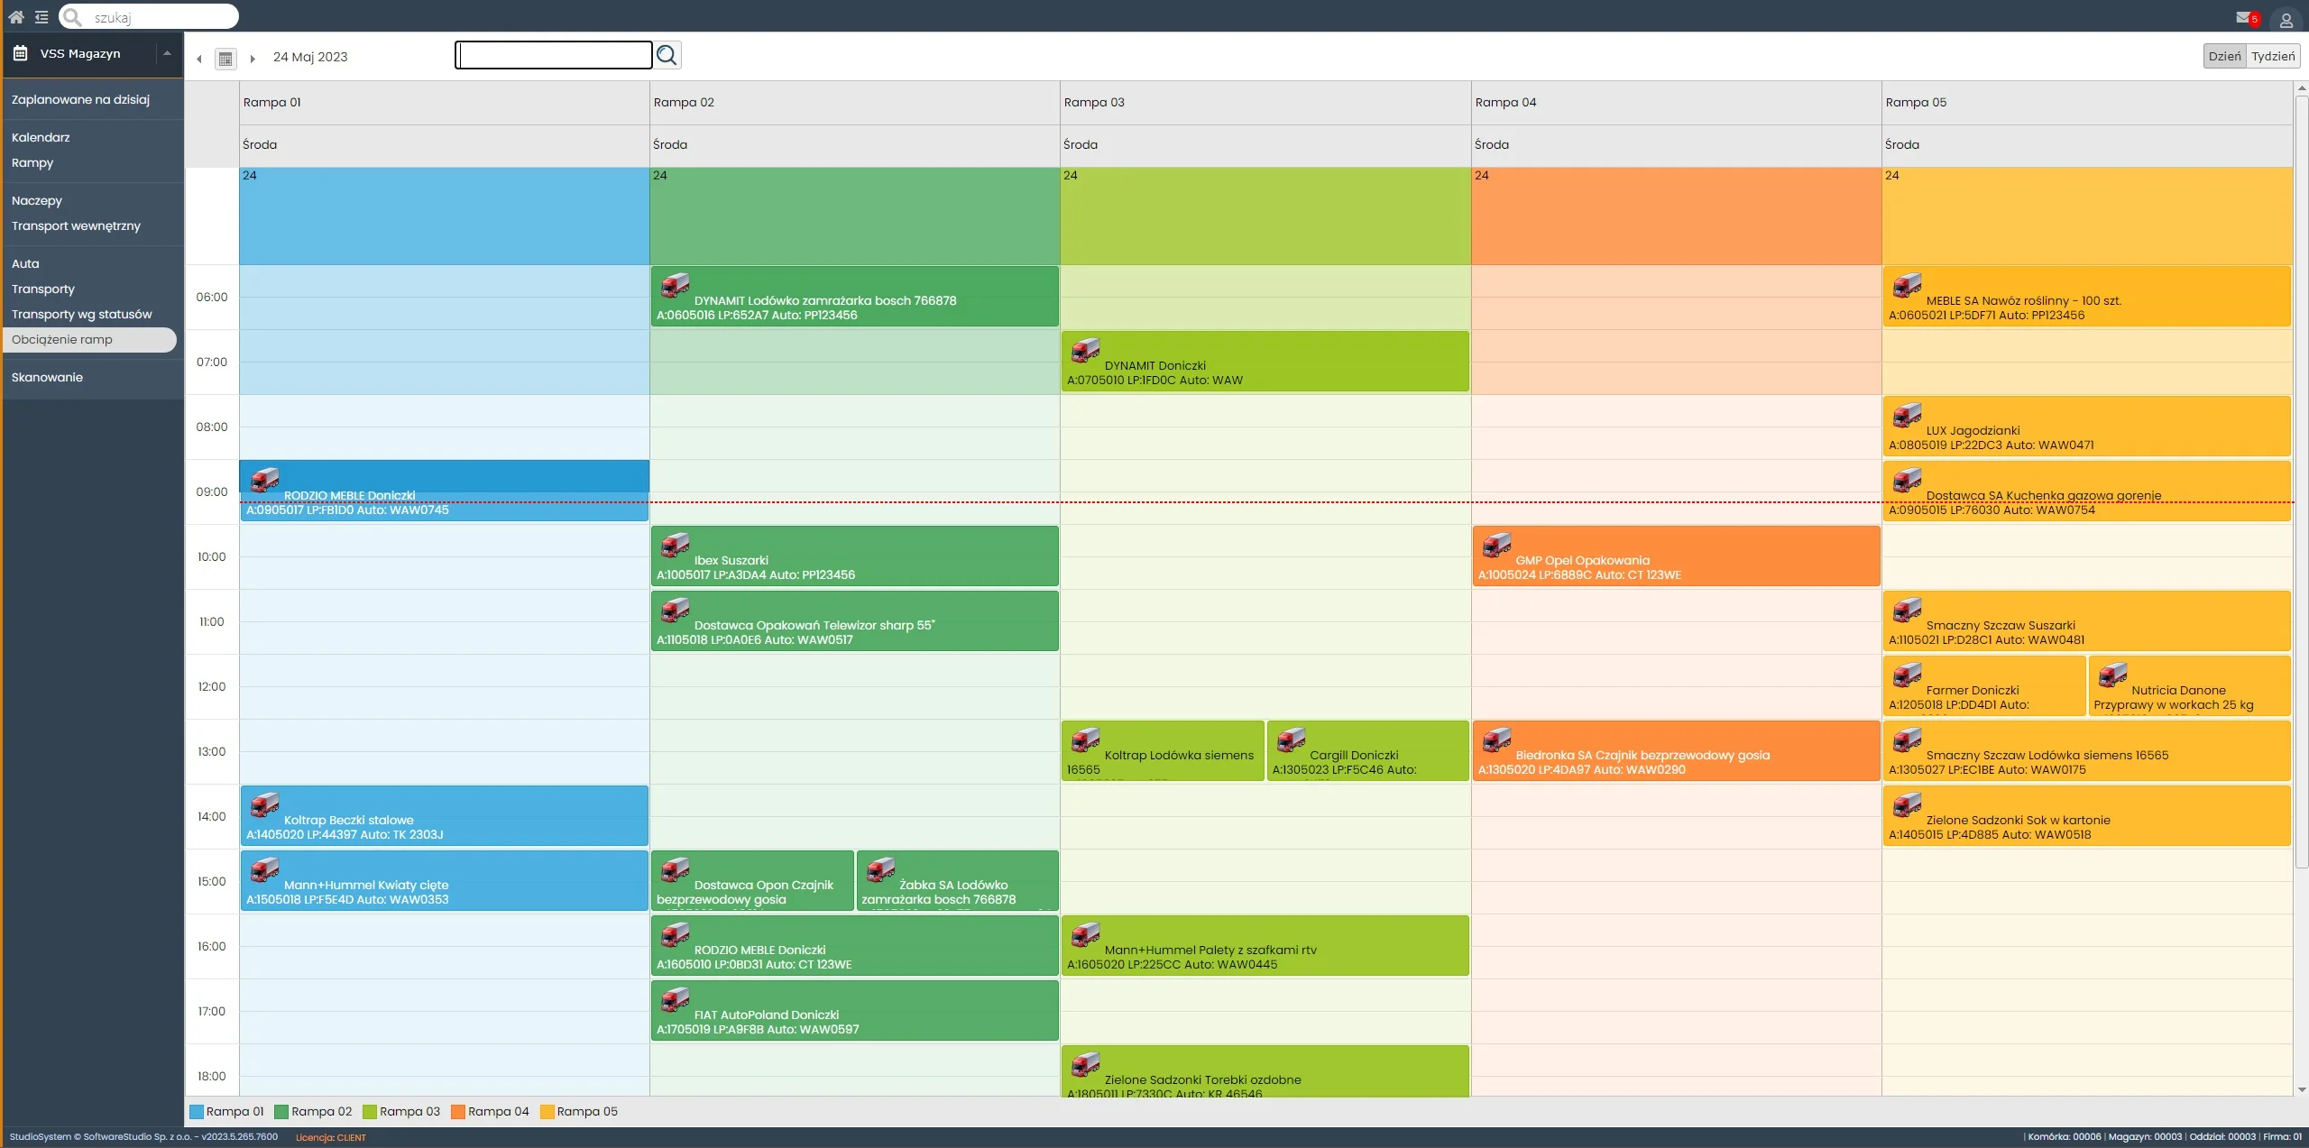Click Rampa 03 legend color swatch
2309x1148 pixels.
[x=369, y=1111]
